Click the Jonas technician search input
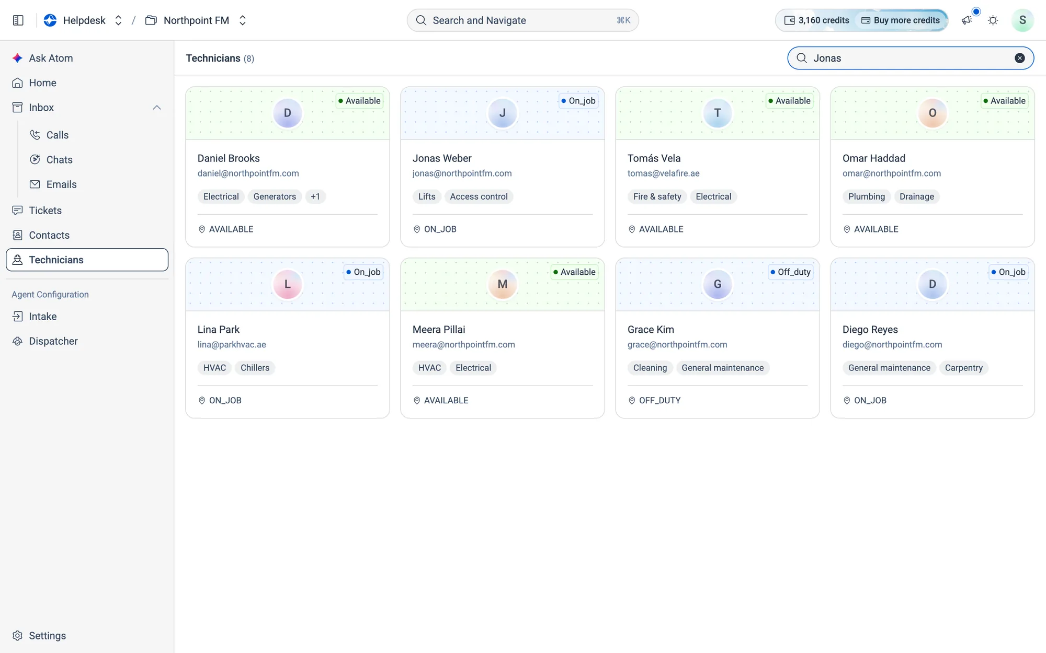Viewport: 1046px width, 653px height. pyautogui.click(x=910, y=58)
